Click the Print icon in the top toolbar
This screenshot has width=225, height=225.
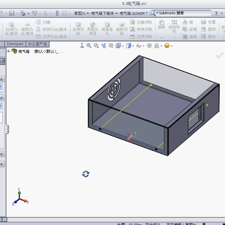22,13
